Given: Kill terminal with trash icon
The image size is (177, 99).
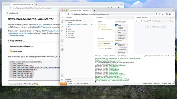Looking at the screenshot, I should coord(168,56).
